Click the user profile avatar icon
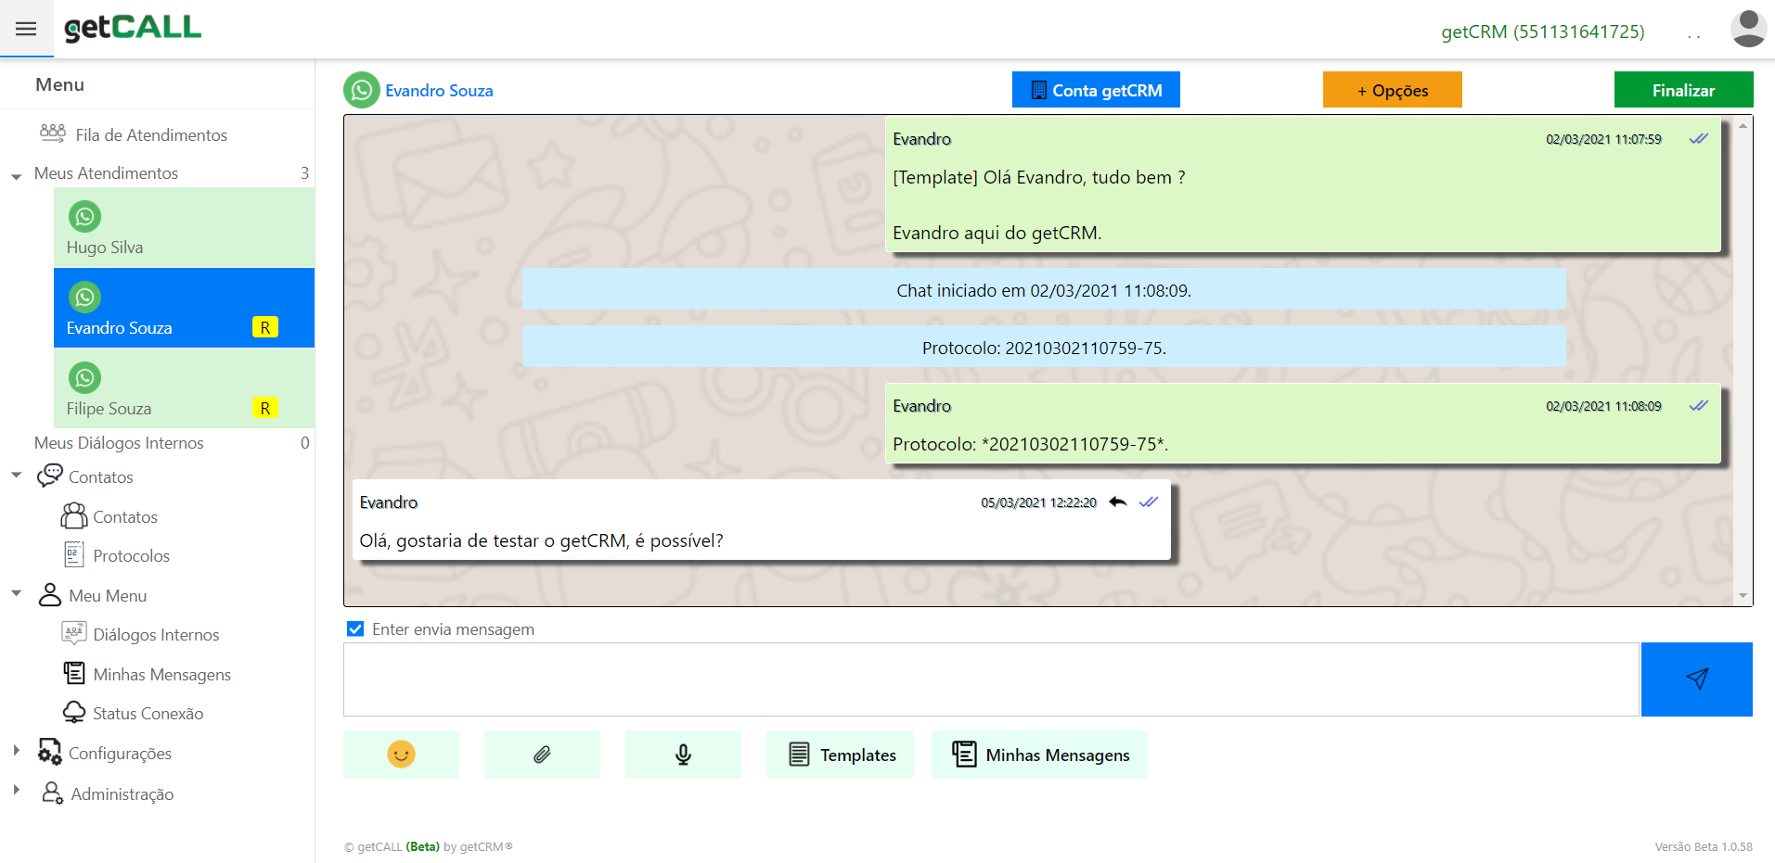The width and height of the screenshot is (1775, 863). [1748, 29]
